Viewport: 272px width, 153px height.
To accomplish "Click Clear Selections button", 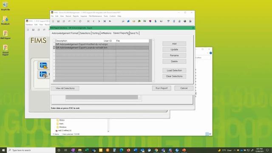I will point(174,76).
